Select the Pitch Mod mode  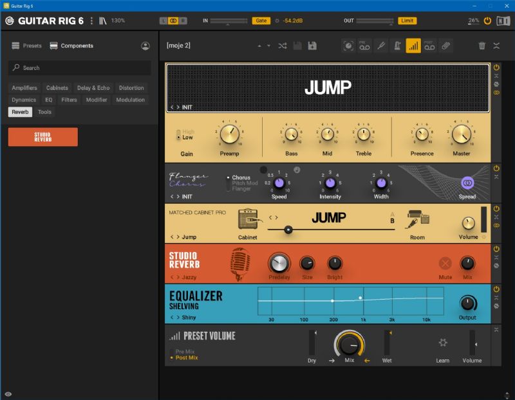pyautogui.click(x=245, y=183)
